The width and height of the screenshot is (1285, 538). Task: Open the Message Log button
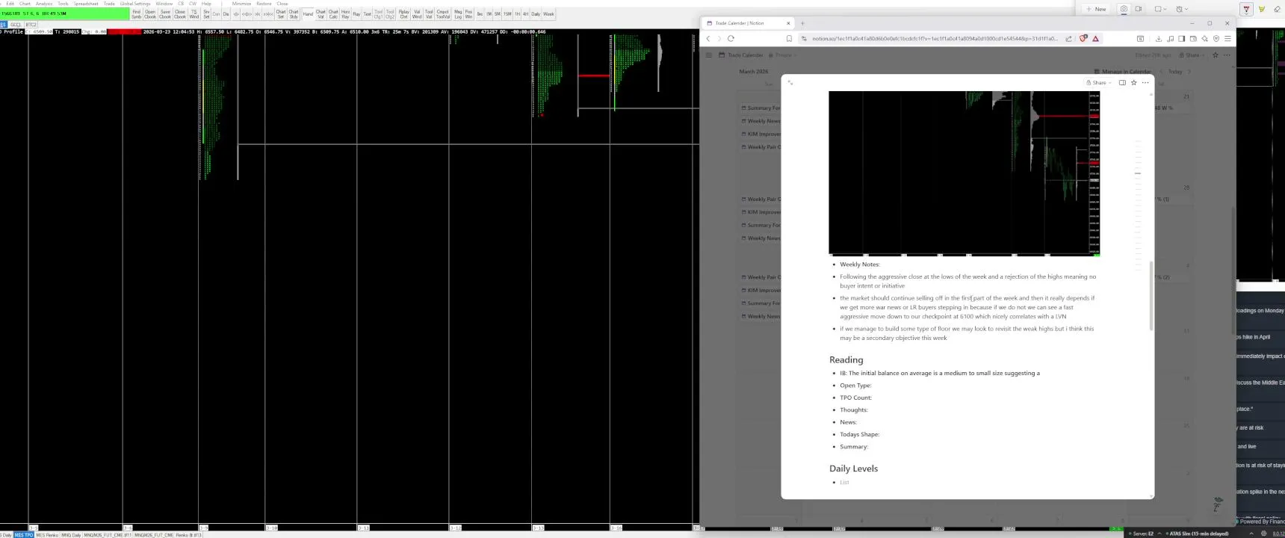tap(458, 13)
